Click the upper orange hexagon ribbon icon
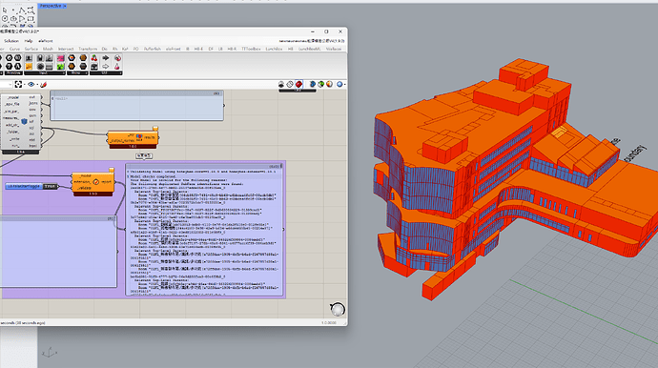The width and height of the screenshot is (658, 368). pos(72,58)
